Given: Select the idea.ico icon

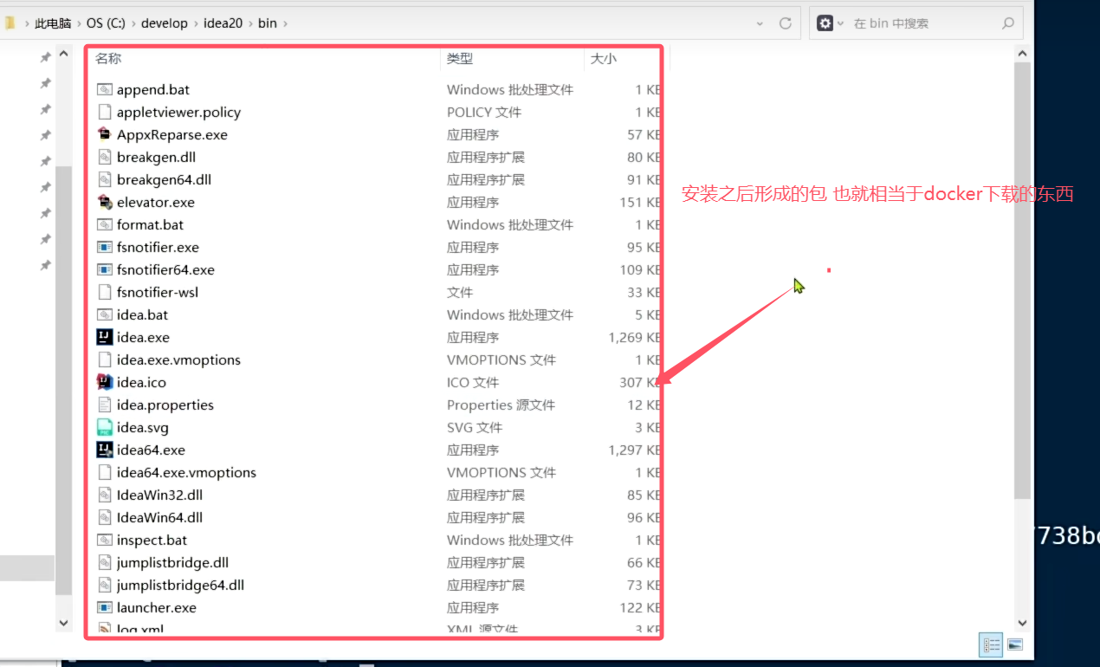Looking at the screenshot, I should (105, 382).
